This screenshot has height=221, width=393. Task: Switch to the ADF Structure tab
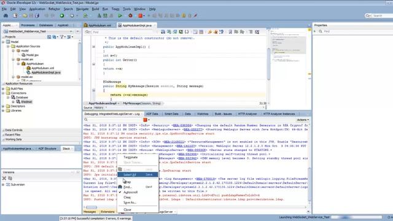(47, 149)
